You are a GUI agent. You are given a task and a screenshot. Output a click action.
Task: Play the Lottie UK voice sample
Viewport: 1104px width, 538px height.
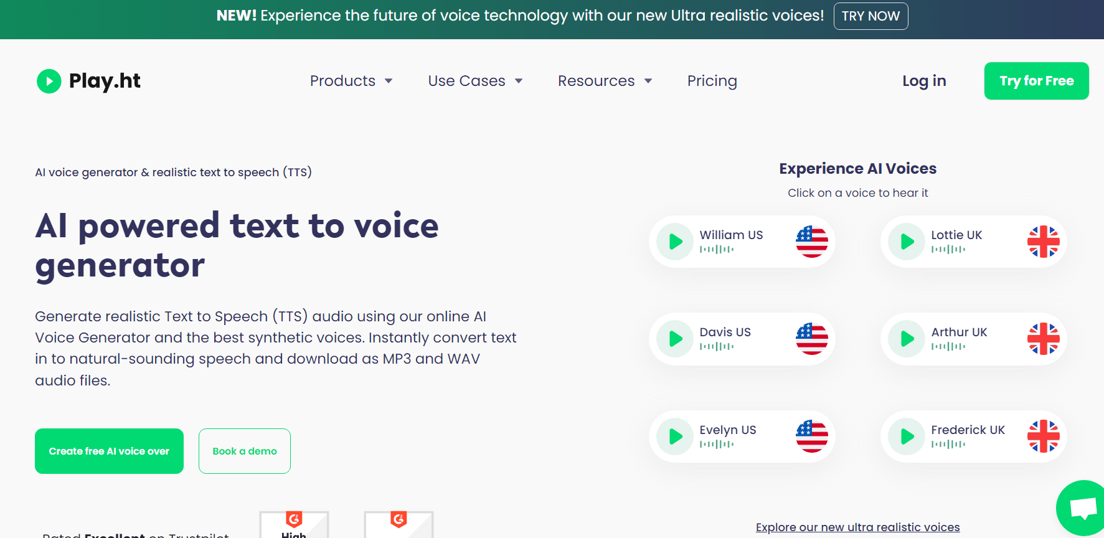(907, 242)
